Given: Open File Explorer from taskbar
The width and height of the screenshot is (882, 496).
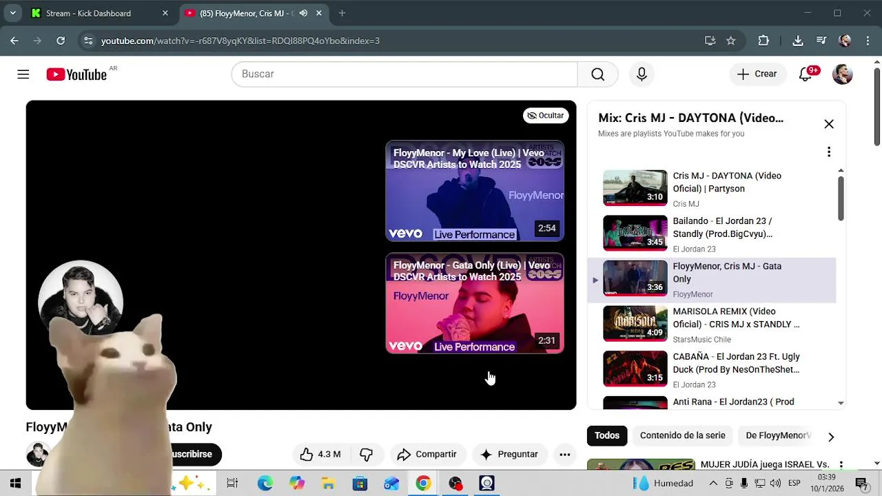Looking at the screenshot, I should (x=328, y=483).
